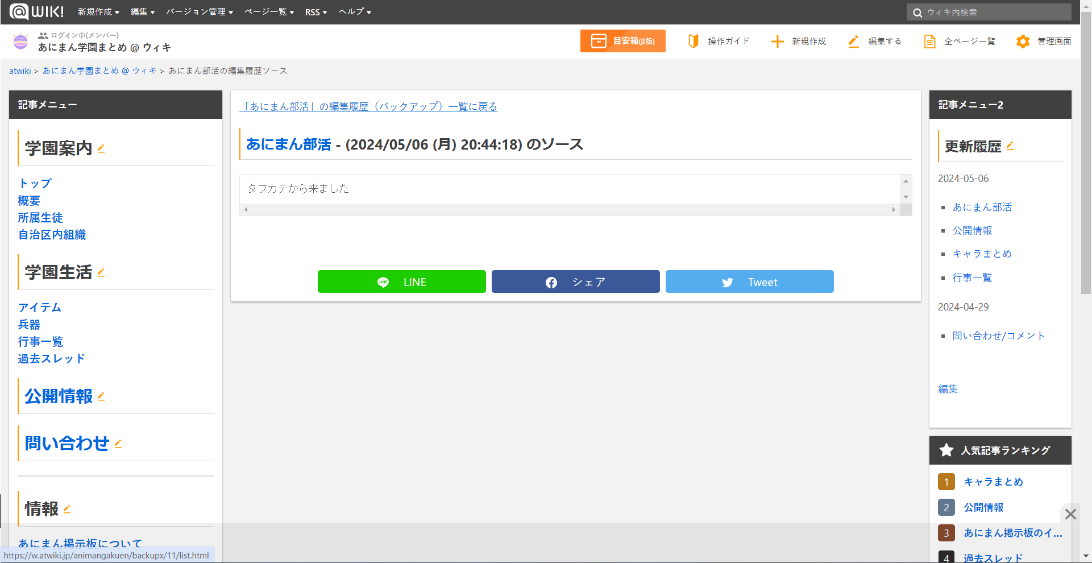Expand the 新規作成 dropdown in top bar
This screenshot has height=563, width=1092.
[98, 12]
